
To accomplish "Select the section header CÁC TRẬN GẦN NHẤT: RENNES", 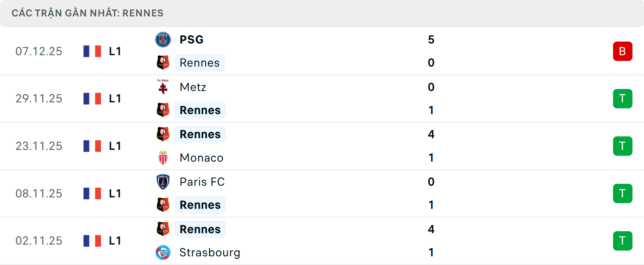I will click(87, 13).
